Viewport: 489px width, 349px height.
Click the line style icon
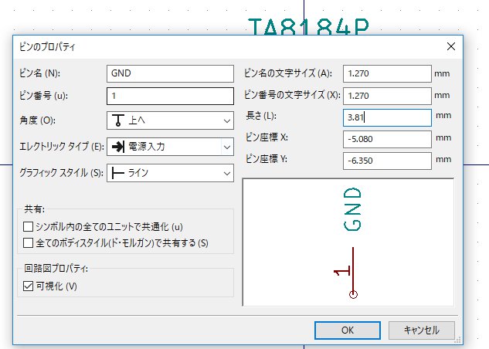coord(118,173)
